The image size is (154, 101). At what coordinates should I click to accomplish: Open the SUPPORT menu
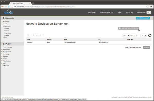tap(129, 12)
